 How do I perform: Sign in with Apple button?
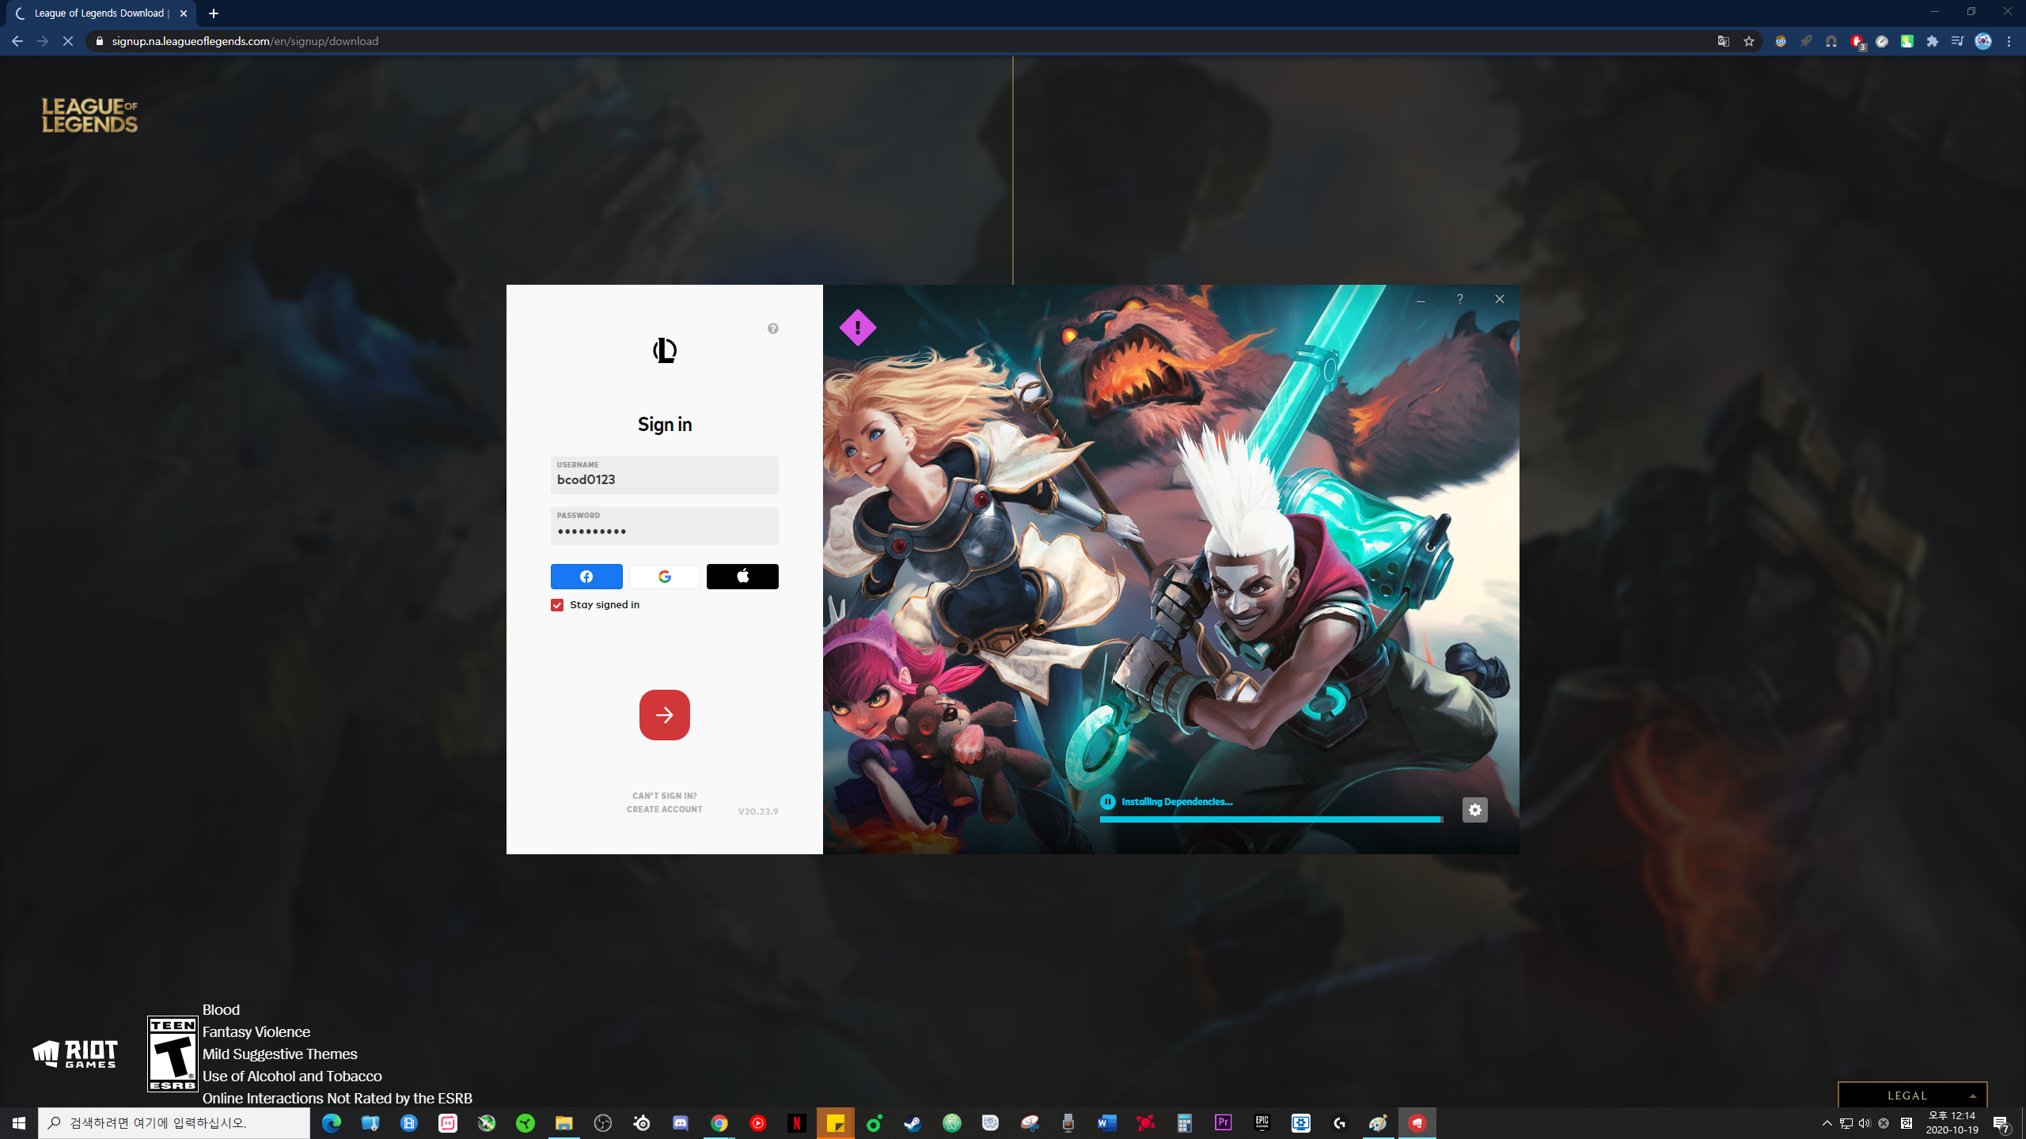(x=742, y=577)
